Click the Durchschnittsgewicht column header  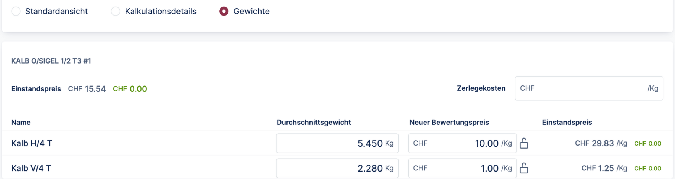pyautogui.click(x=314, y=122)
